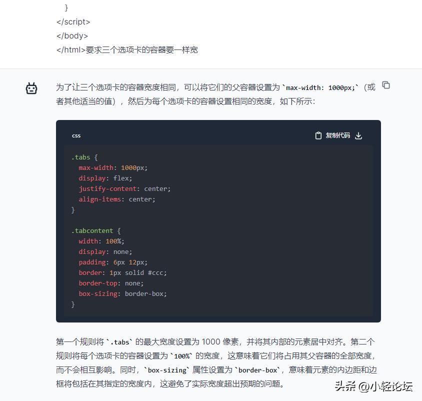Select the .tabs selector in the code
The image size is (422, 401).
pyautogui.click(x=80, y=157)
